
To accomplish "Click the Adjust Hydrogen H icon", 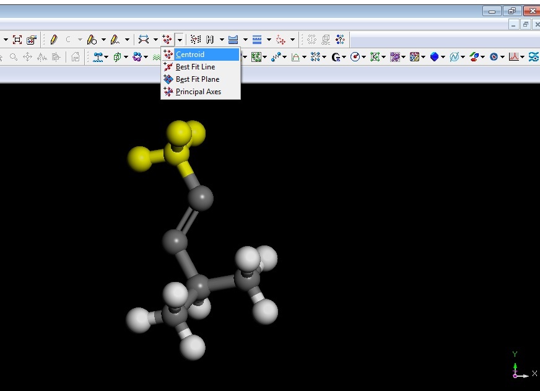I will tap(210, 40).
